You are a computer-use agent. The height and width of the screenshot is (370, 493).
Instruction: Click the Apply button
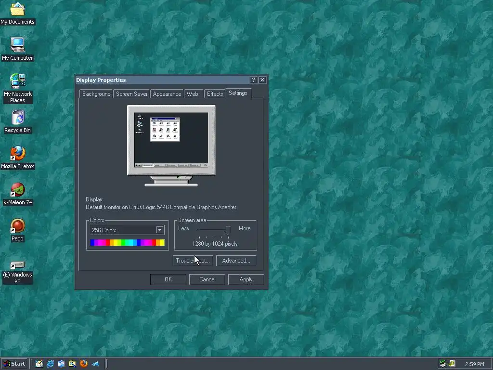tap(246, 279)
